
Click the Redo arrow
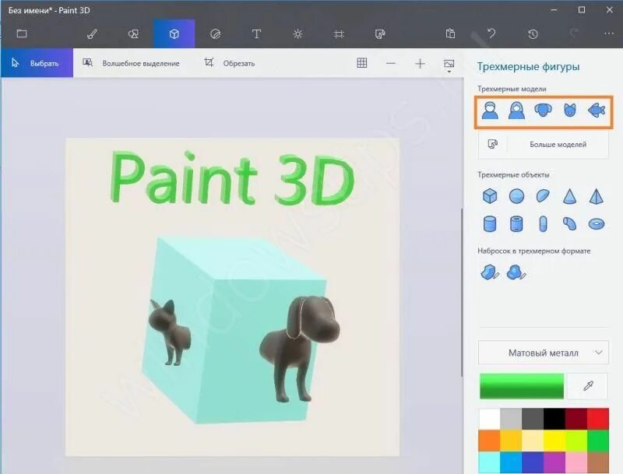tap(574, 33)
